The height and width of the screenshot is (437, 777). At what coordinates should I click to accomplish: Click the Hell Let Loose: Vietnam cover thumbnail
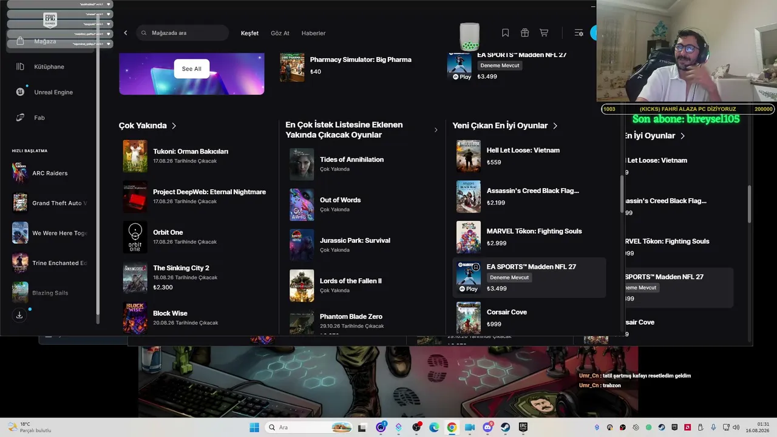tap(469, 156)
